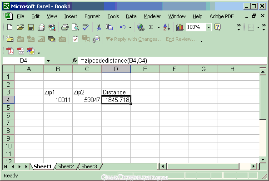Open Print Preview icon
269x181 pixels.
pyautogui.click(x=75, y=27)
